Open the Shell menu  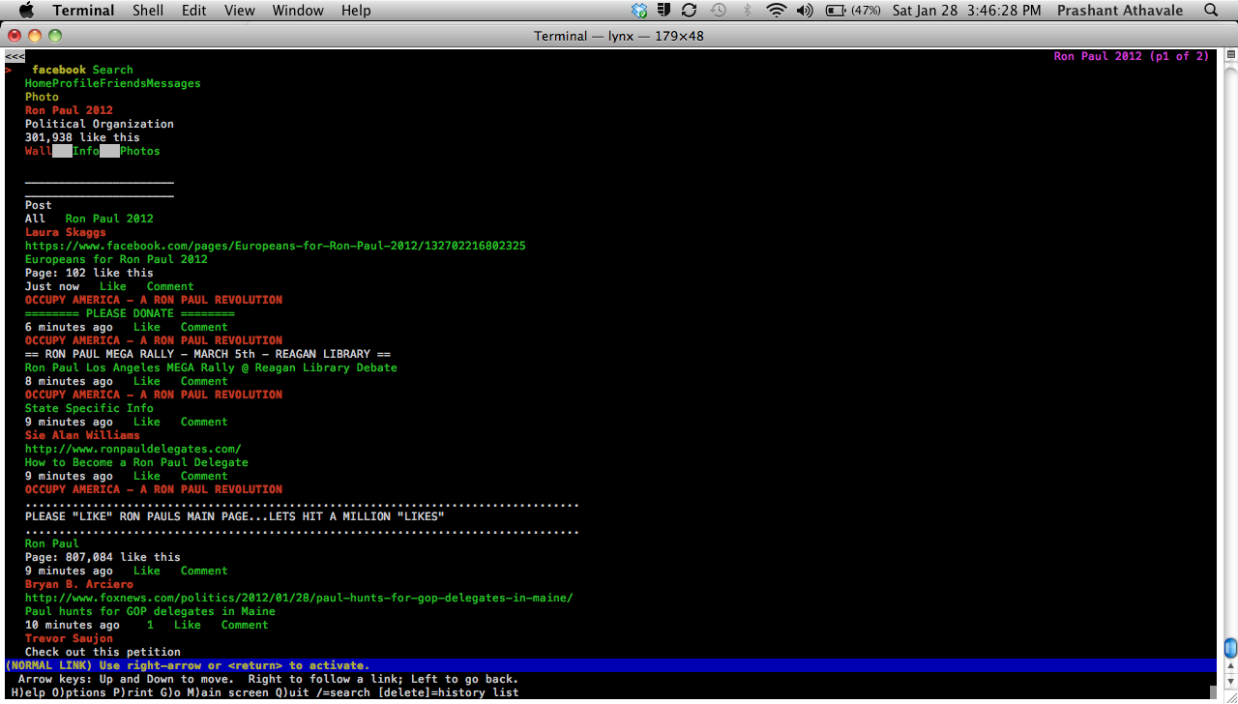pos(148,11)
